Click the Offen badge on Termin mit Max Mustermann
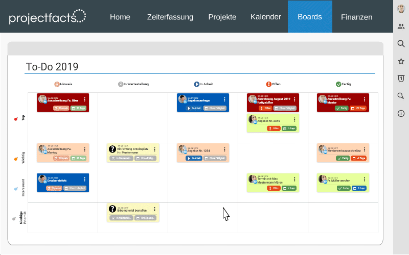 (x=274, y=188)
